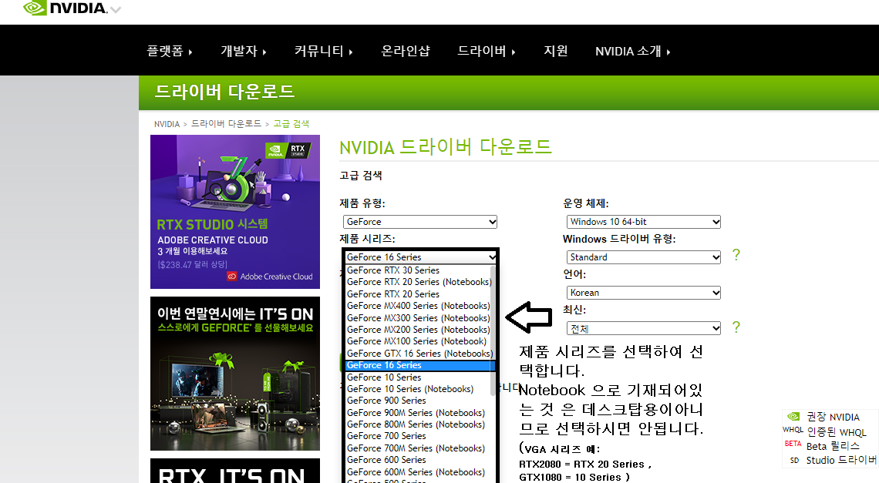This screenshot has height=483, width=879.
Task: Select GeForce 700M Series (Notebooks) option
Action: click(418, 448)
